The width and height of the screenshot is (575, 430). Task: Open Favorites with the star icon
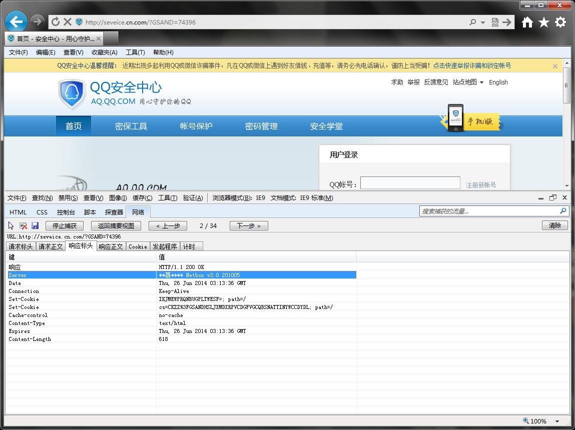tap(544, 22)
